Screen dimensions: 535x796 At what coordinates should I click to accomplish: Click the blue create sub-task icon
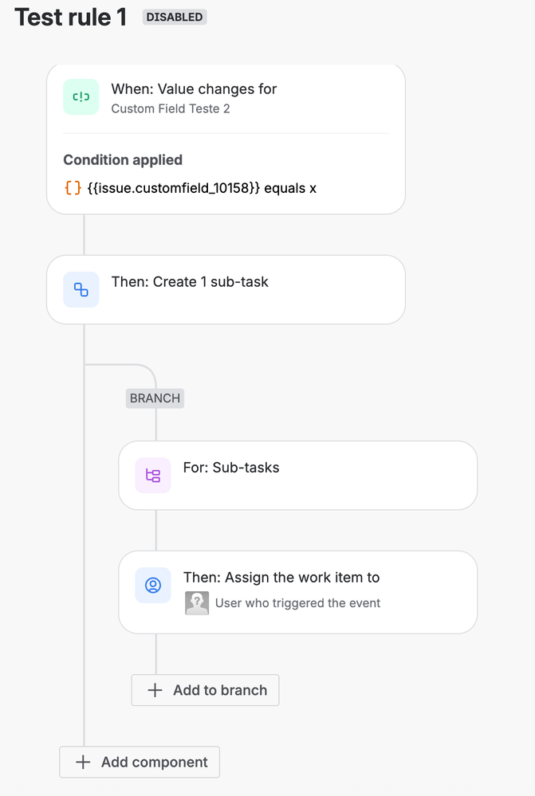(x=81, y=289)
